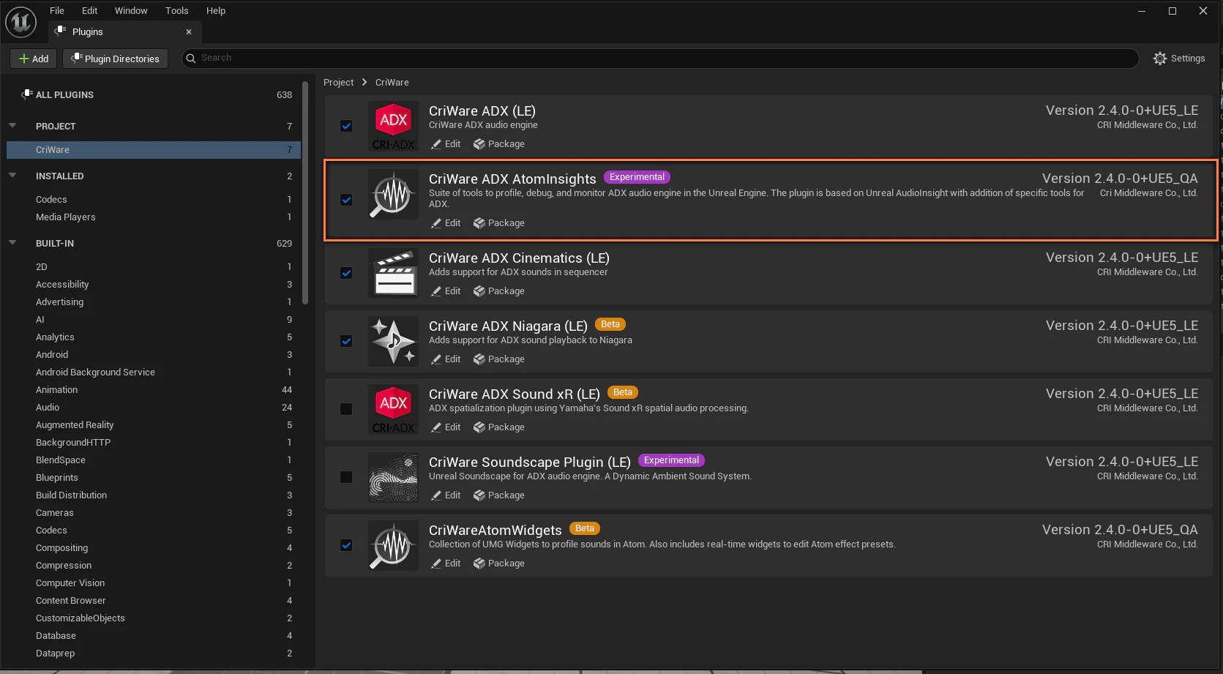Open the Tools menu
Screen dimensions: 1223x674
[176, 10]
